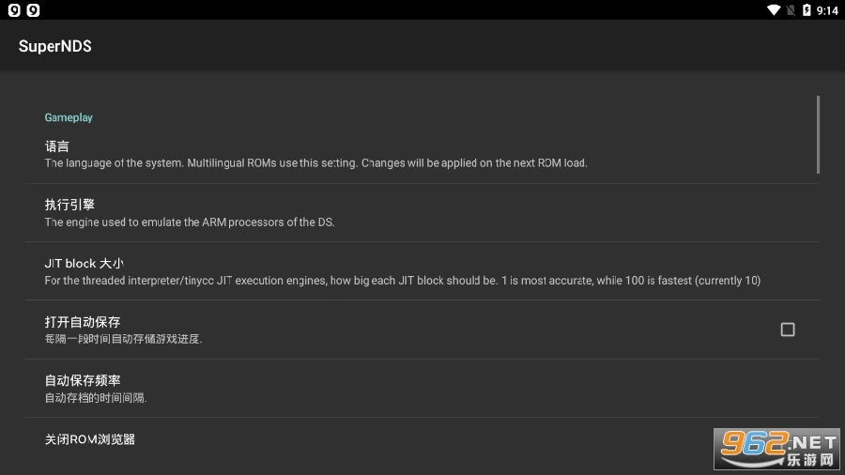845x475 pixels.
Task: Click the SuperNDS app title
Action: [55, 46]
